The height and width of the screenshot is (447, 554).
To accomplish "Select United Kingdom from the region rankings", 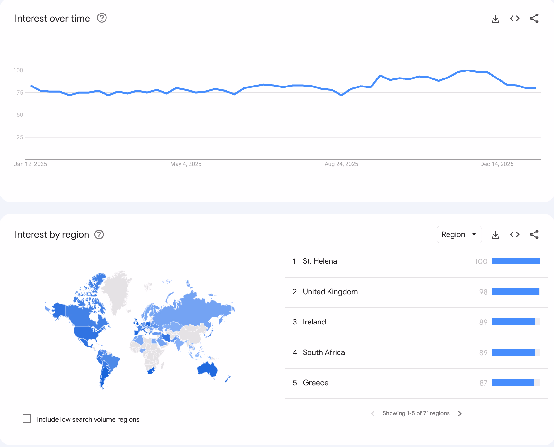I will [x=330, y=292].
